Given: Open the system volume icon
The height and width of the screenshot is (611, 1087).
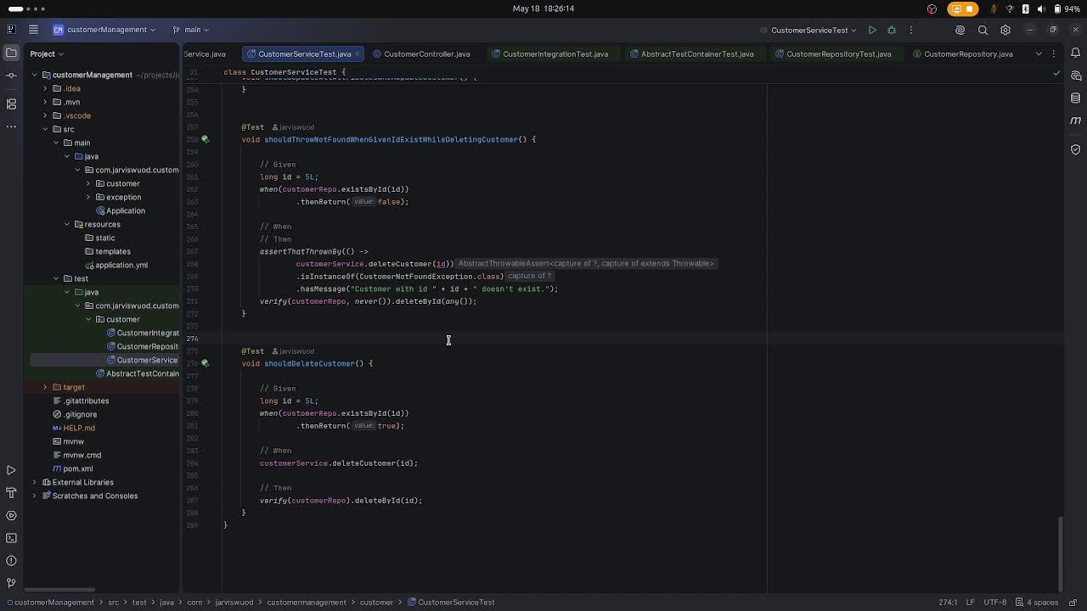Looking at the screenshot, I should [x=1041, y=8].
